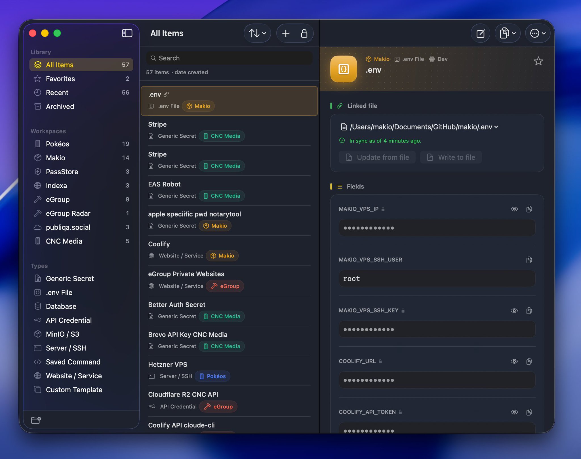Select the eGroup Radar workspace
The width and height of the screenshot is (581, 459).
coord(81,213)
